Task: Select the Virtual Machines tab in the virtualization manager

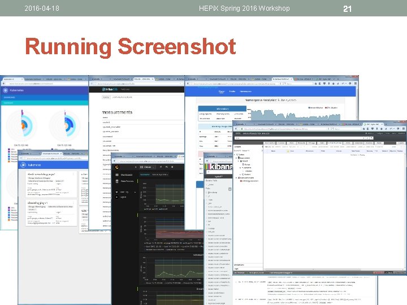Action: [x=335, y=143]
